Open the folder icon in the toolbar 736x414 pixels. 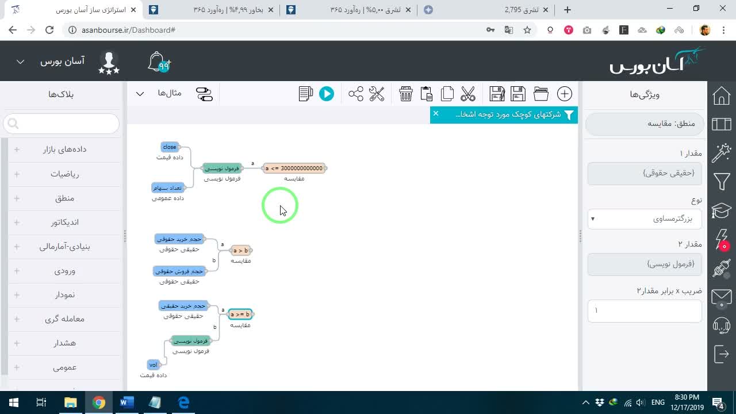point(540,94)
